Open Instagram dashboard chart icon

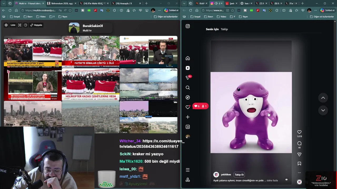coord(188,127)
